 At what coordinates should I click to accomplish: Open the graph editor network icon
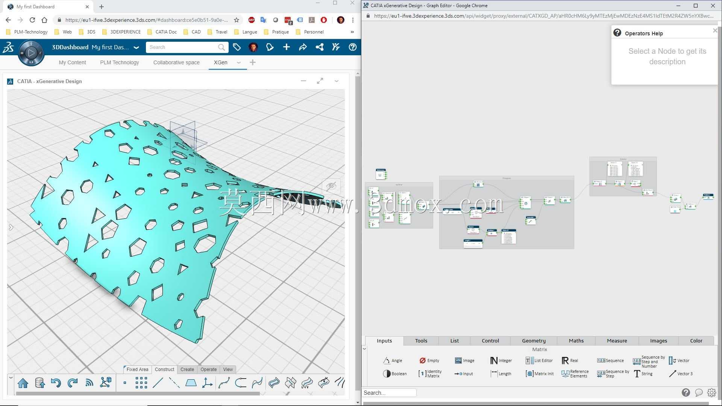click(106, 383)
